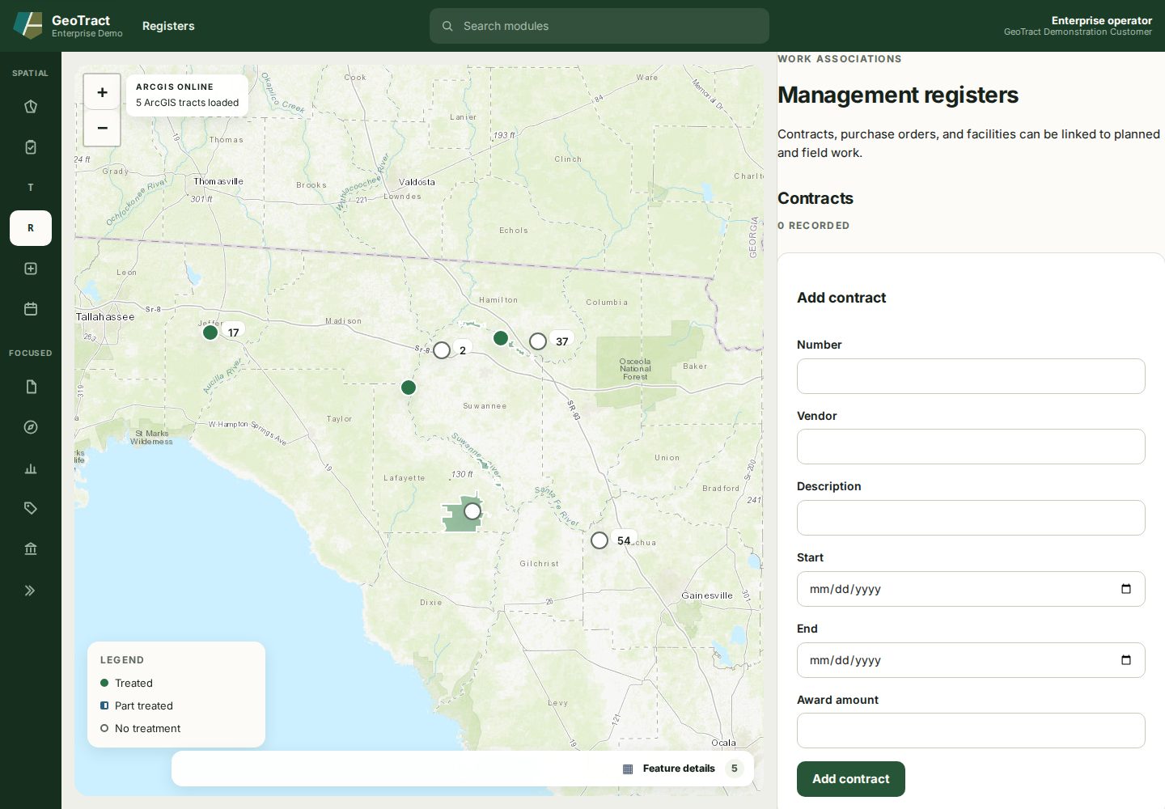This screenshot has width=1165, height=809.
Task: Open the tag icon in sidebar
Action: point(31,508)
